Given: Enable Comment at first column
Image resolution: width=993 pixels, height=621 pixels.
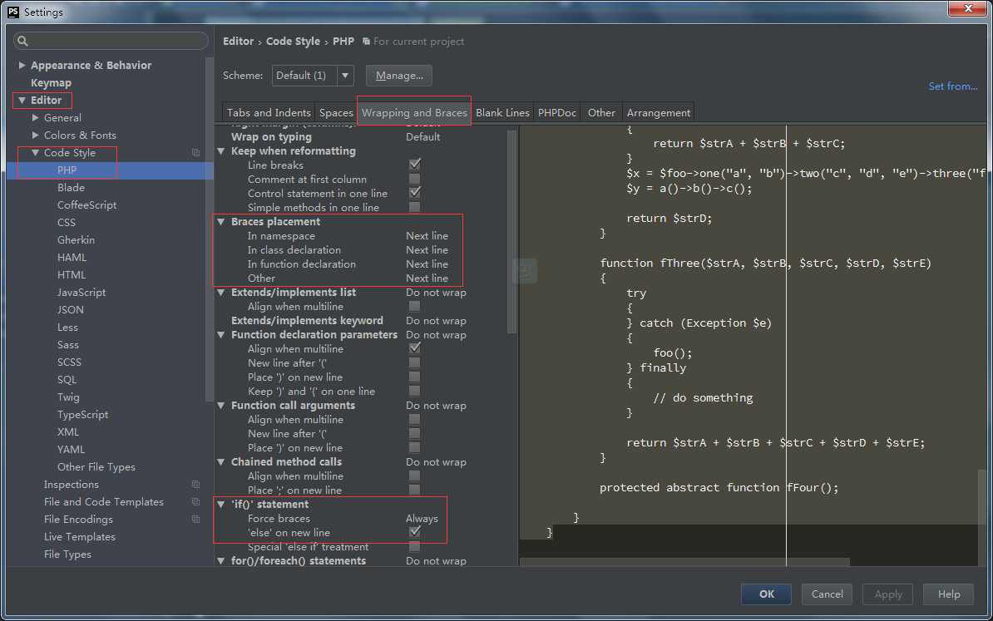Looking at the screenshot, I should [x=415, y=179].
